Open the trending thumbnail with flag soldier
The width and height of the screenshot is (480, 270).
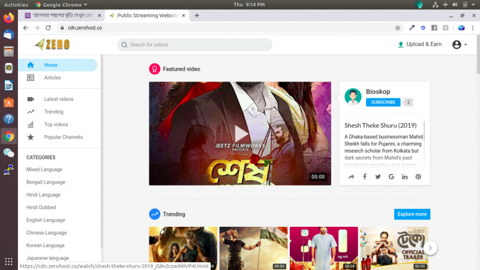pyautogui.click(x=253, y=248)
